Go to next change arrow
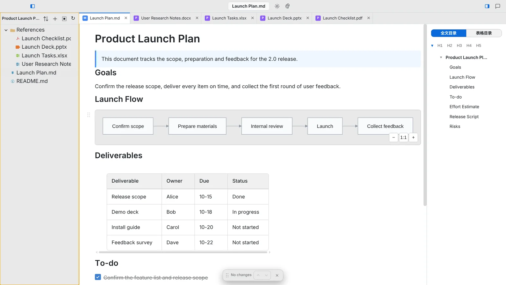Screen dimensions: 506x285 [267, 275]
